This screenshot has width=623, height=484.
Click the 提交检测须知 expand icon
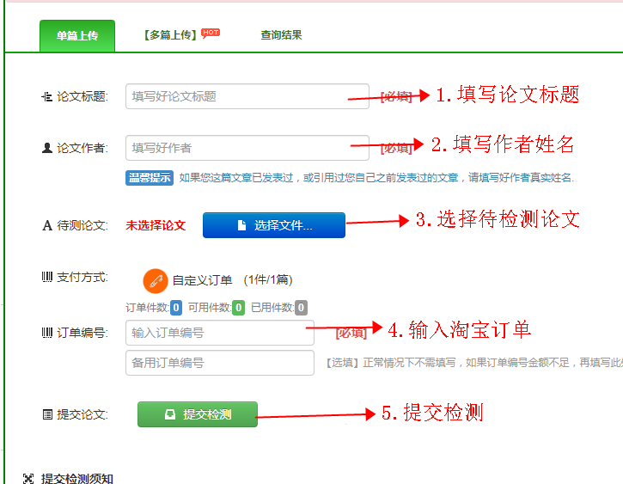pyautogui.click(x=28, y=479)
